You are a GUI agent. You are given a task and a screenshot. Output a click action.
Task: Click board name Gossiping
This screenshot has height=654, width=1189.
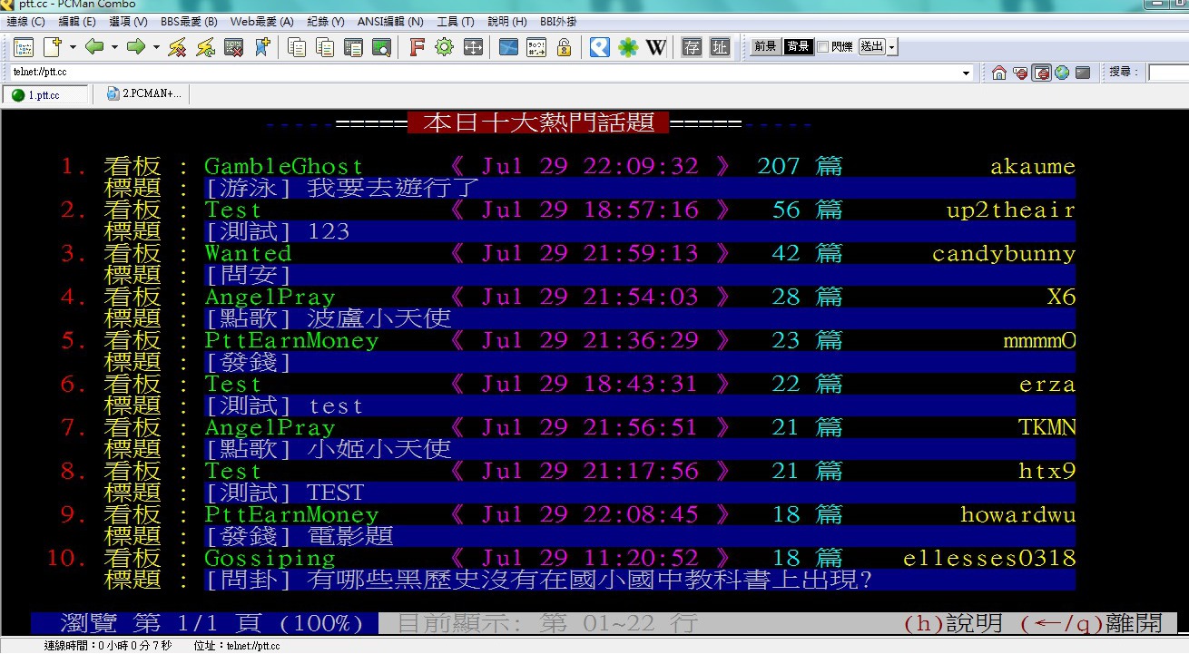[270, 558]
